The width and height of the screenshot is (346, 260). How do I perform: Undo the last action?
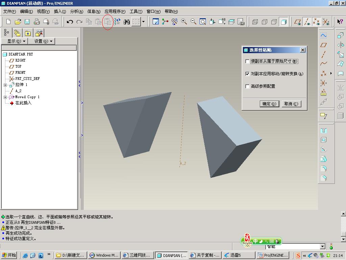[x=70, y=22]
